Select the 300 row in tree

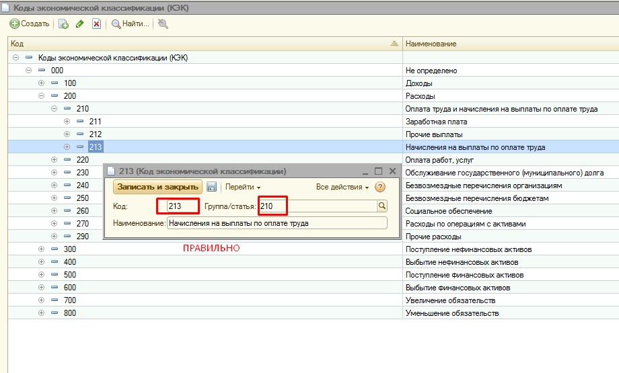click(x=70, y=249)
